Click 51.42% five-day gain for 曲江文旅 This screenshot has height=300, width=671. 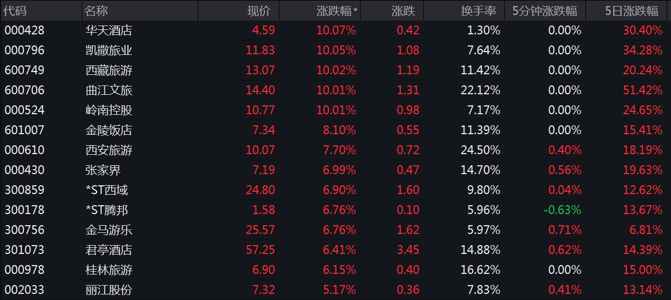[643, 90]
